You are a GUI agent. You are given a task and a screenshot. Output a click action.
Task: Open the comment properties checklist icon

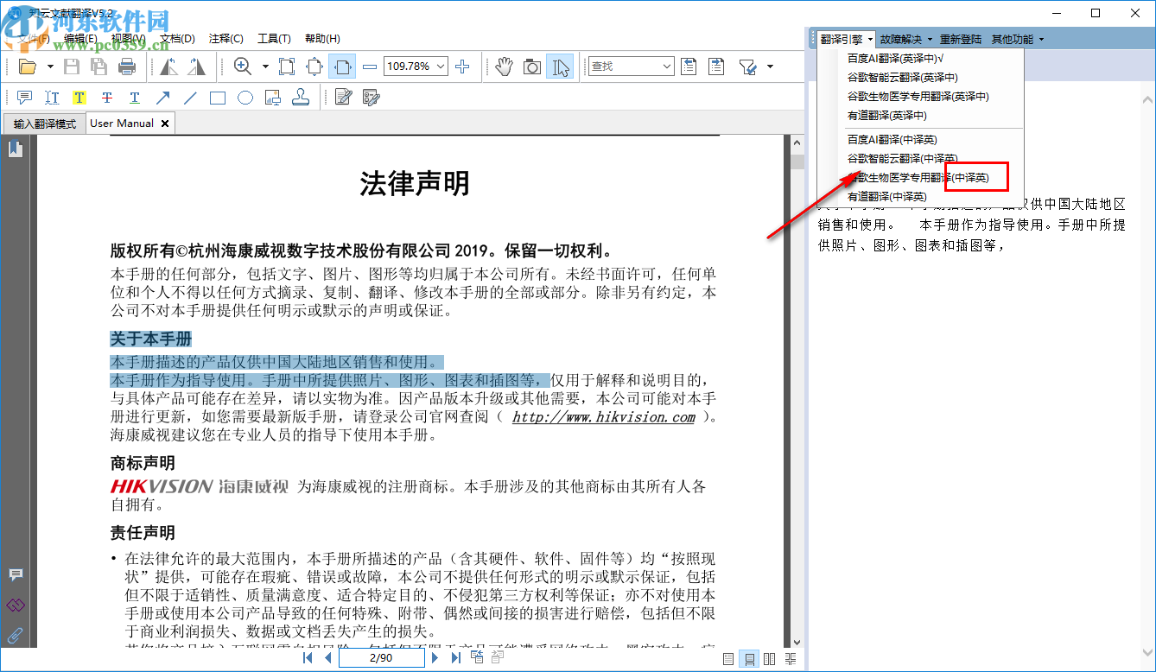[x=371, y=98]
